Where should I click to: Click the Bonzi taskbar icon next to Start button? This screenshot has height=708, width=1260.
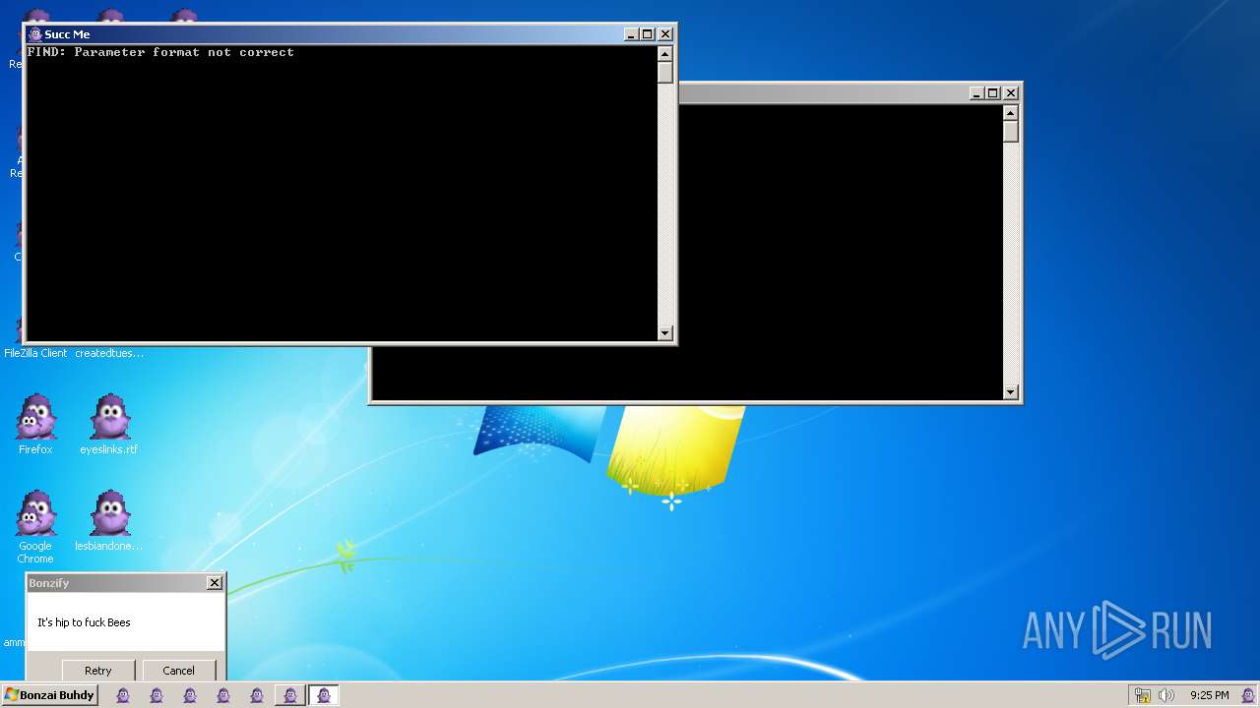click(123, 695)
